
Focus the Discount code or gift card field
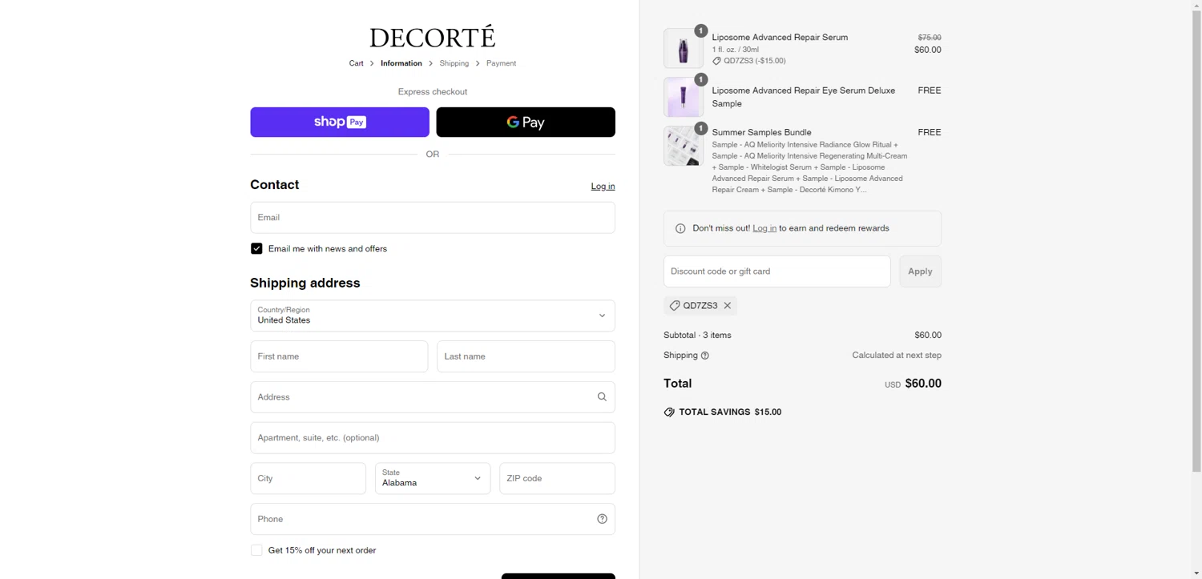[776, 271]
